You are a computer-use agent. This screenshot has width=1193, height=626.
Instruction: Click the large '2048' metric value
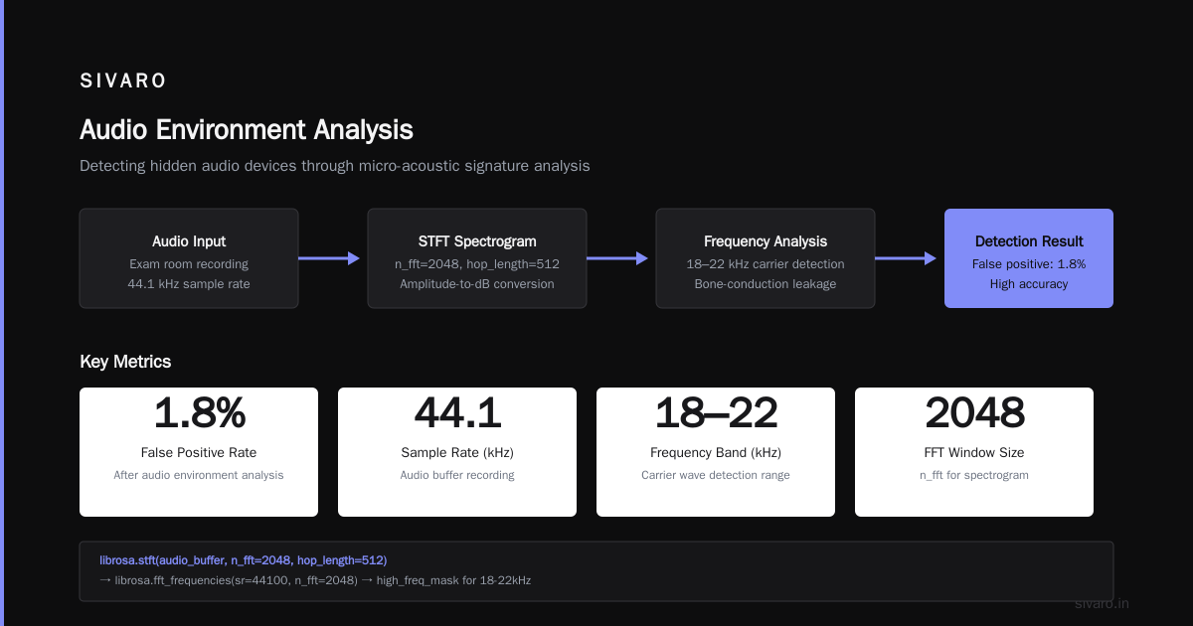[x=974, y=413]
